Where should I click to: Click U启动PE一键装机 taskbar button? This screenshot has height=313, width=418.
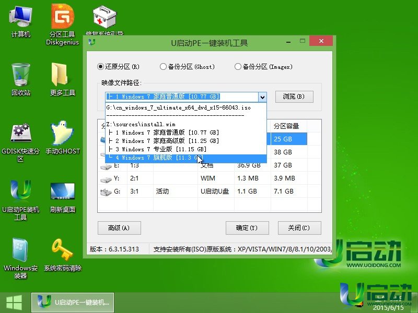pos(73,303)
